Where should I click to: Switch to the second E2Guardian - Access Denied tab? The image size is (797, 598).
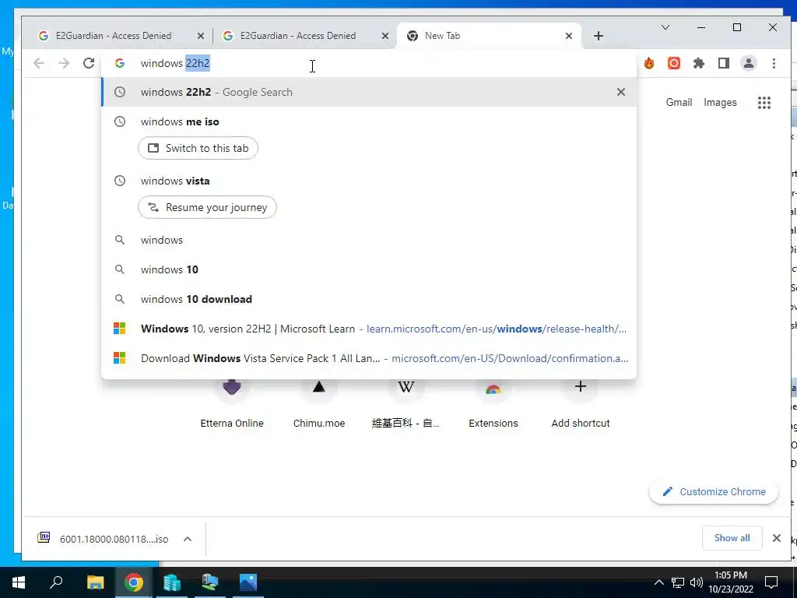pyautogui.click(x=298, y=36)
